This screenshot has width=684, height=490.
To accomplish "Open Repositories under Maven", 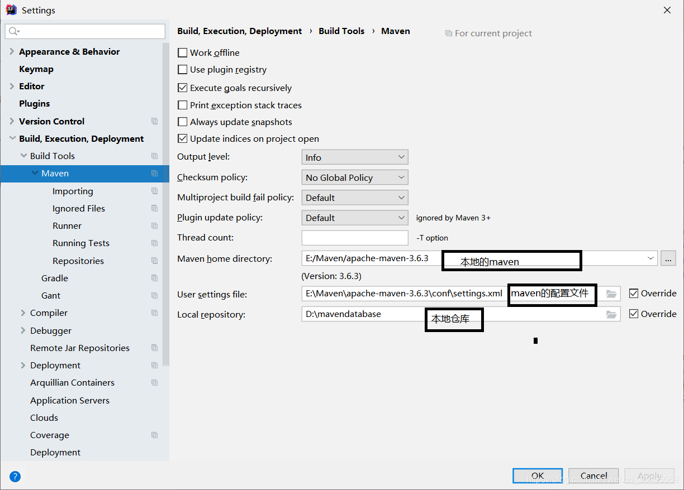I will tap(78, 261).
